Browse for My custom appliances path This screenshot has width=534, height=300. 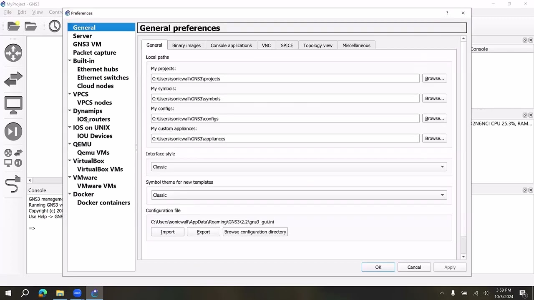click(434, 138)
